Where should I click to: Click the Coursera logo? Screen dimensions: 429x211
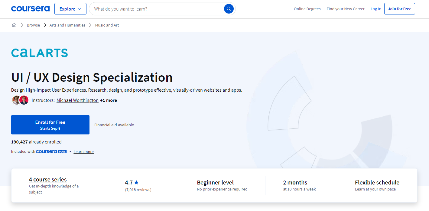pyautogui.click(x=30, y=8)
